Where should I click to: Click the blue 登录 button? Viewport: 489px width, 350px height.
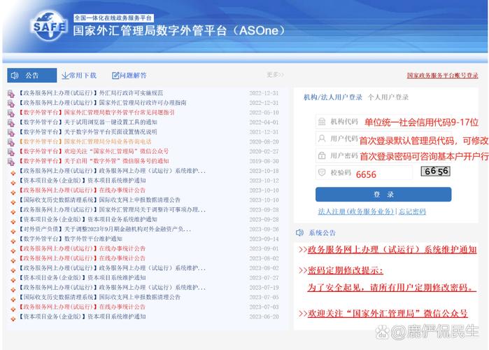tap(383, 195)
